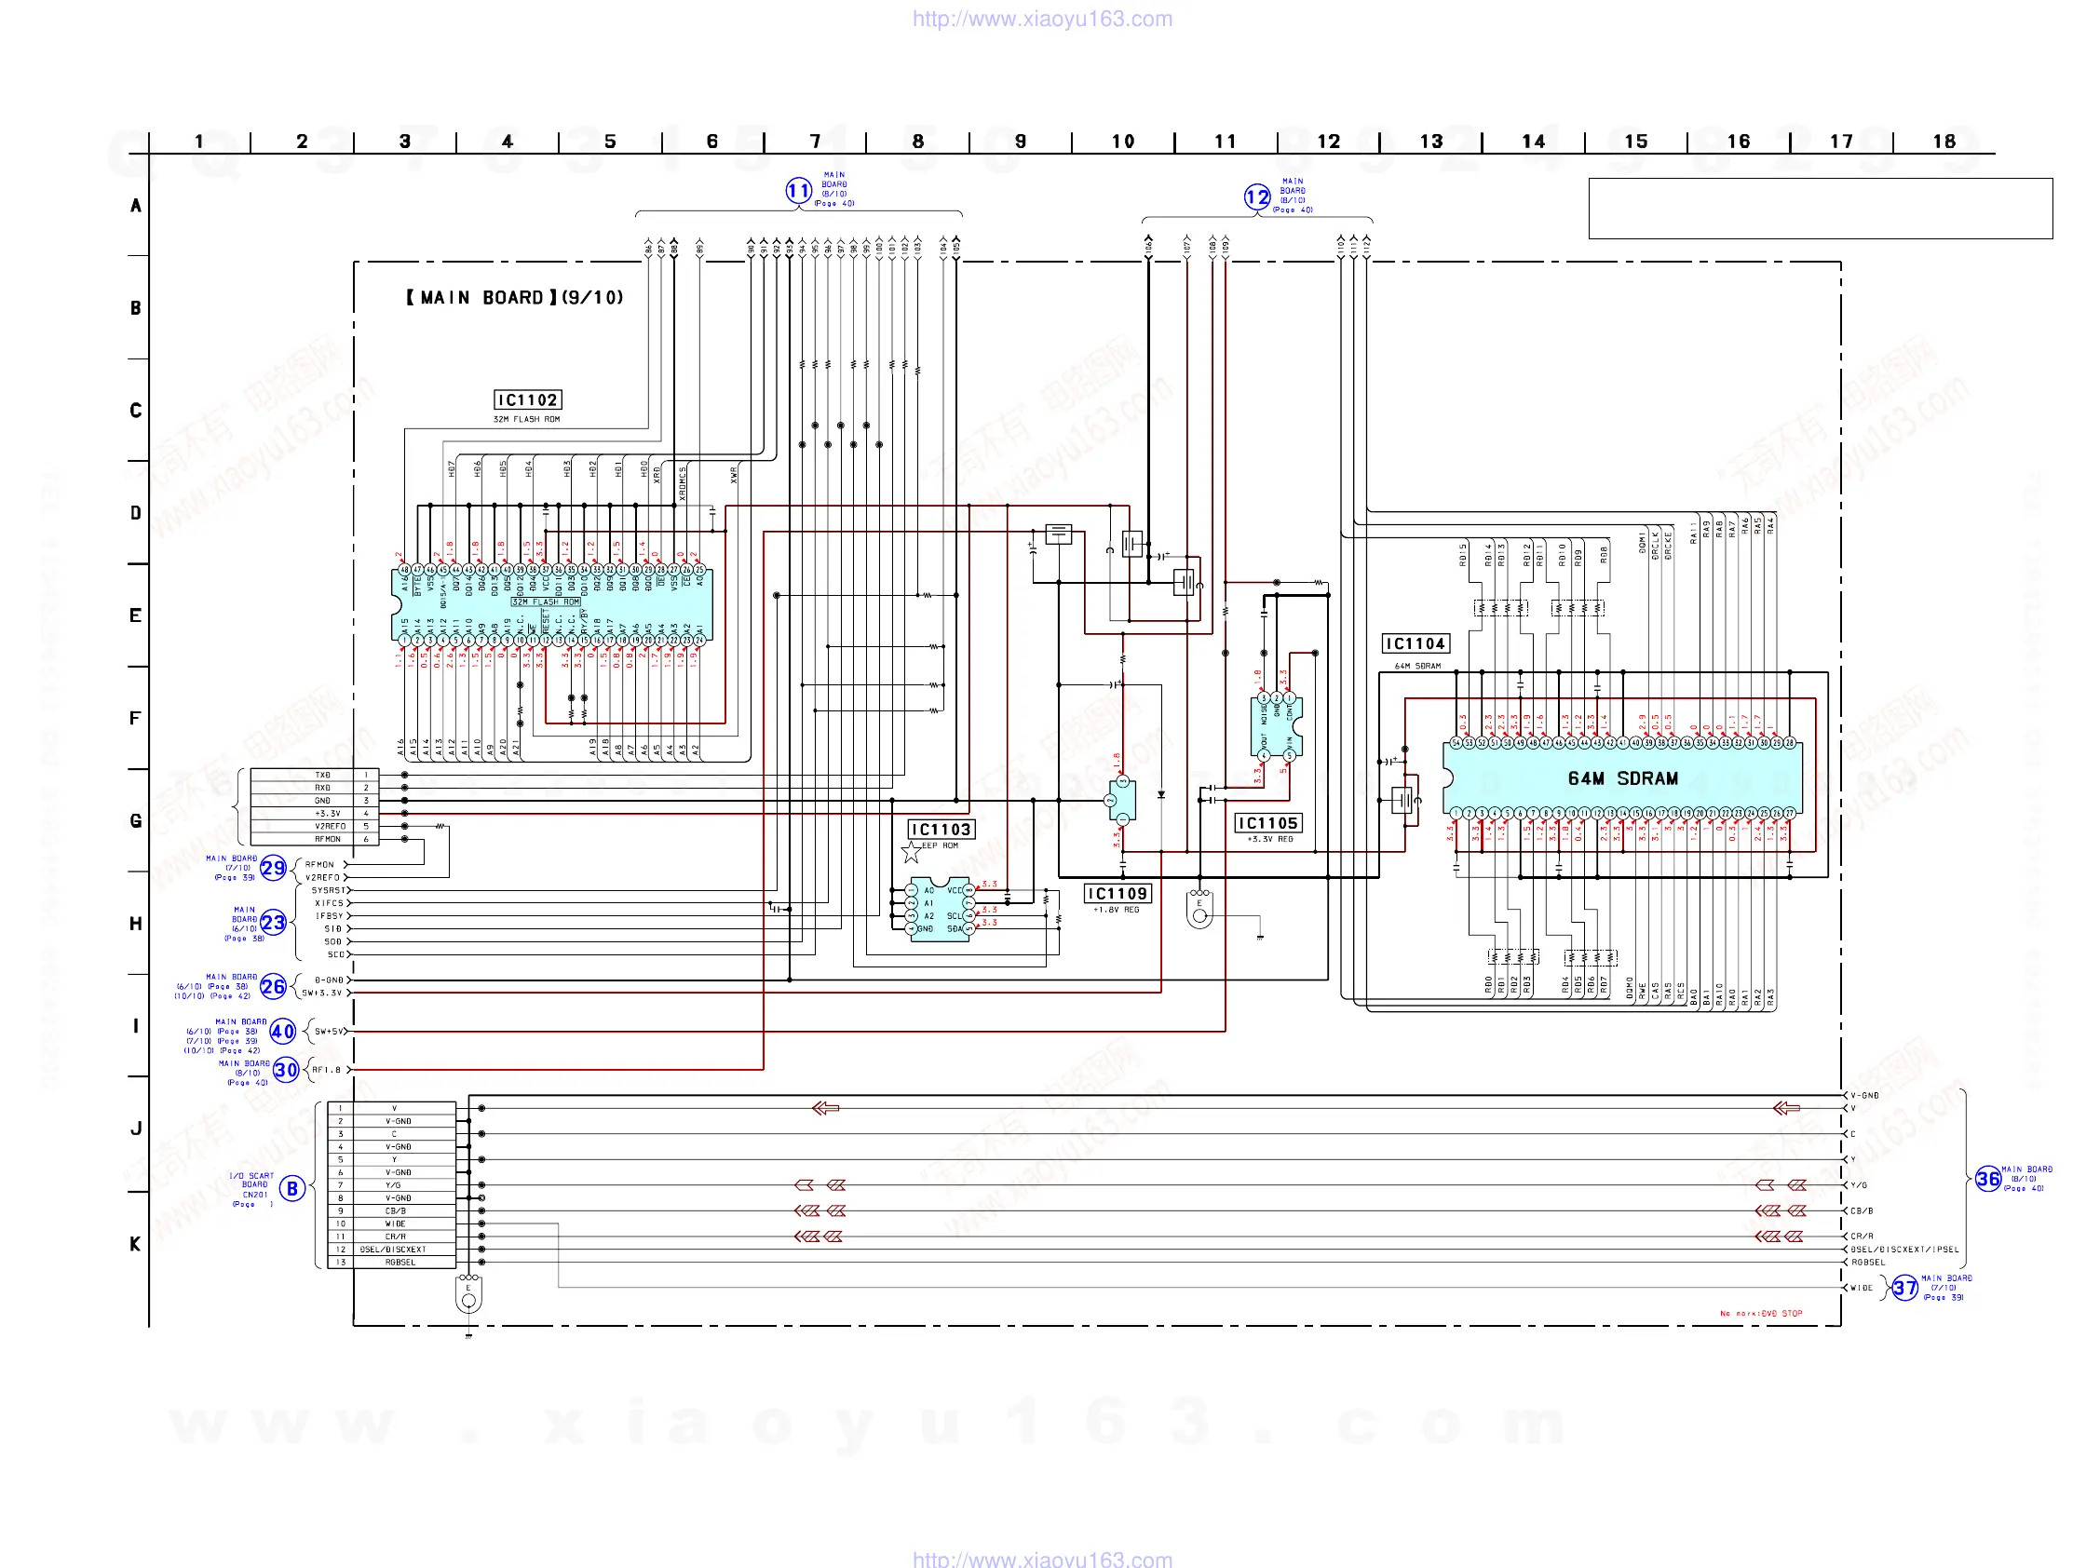Select the circled 23 reference marker

(273, 922)
